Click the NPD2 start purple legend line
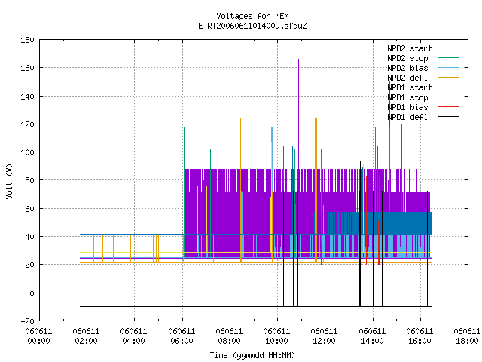This screenshot has height=362, width=482. (x=449, y=48)
